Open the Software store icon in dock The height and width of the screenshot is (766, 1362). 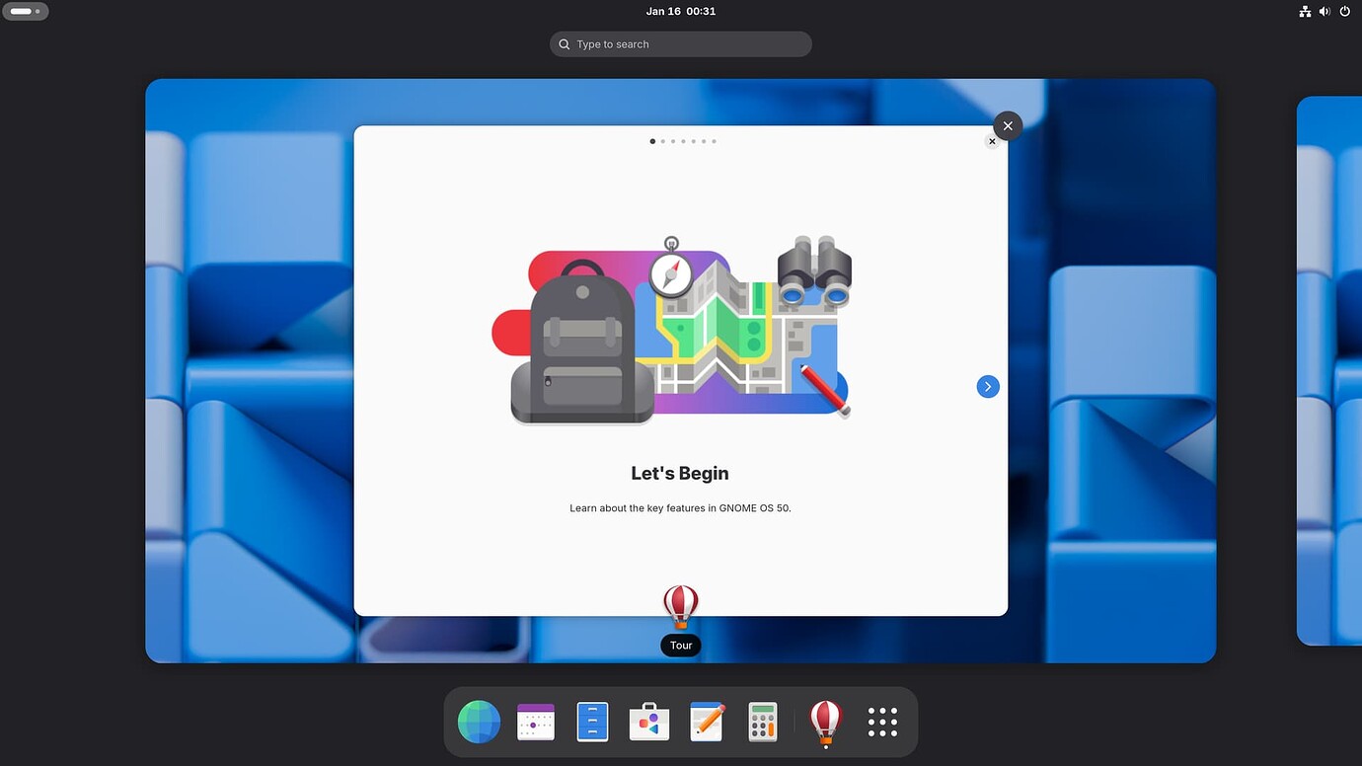pyautogui.click(x=649, y=723)
